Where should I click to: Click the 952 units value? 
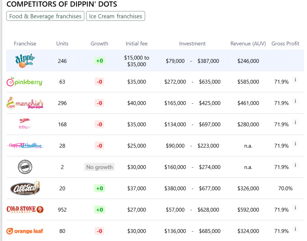coord(62,210)
